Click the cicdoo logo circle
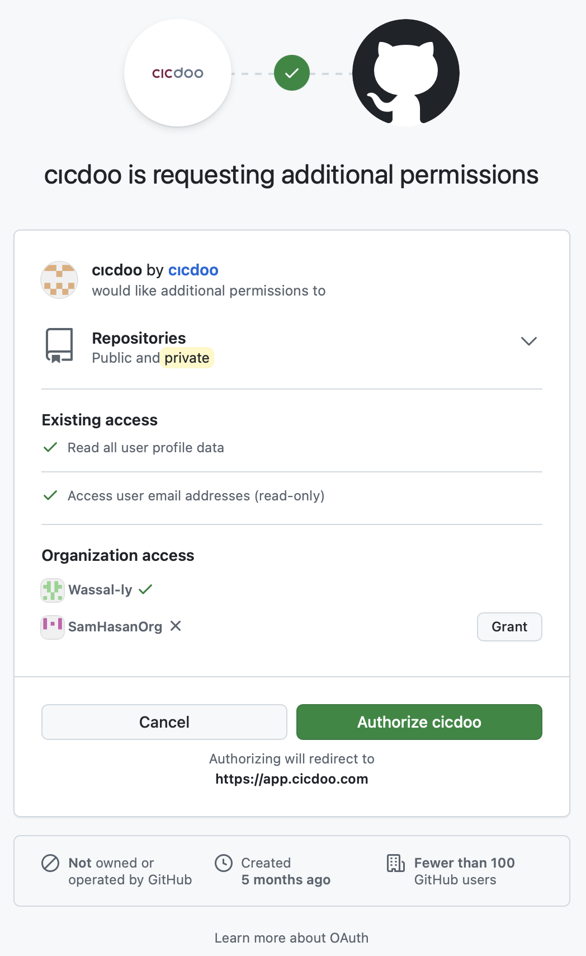Screen dimensions: 586x956 (178, 73)
